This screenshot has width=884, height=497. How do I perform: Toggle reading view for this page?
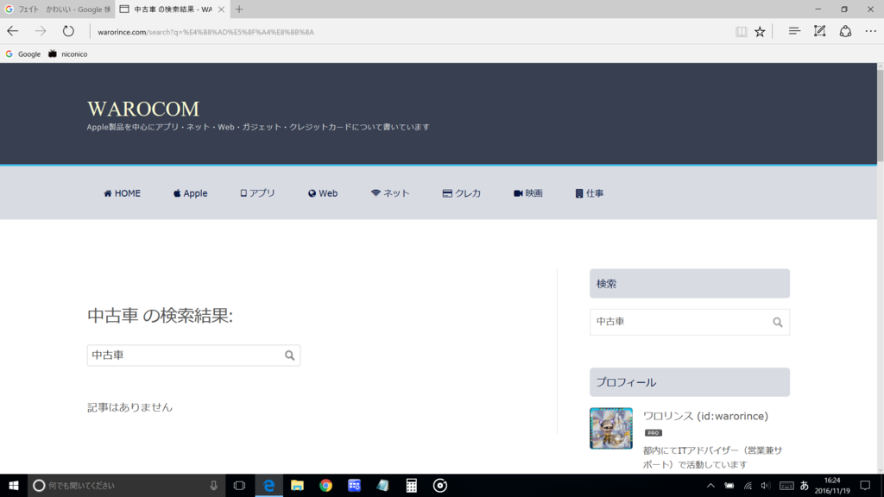coord(741,31)
